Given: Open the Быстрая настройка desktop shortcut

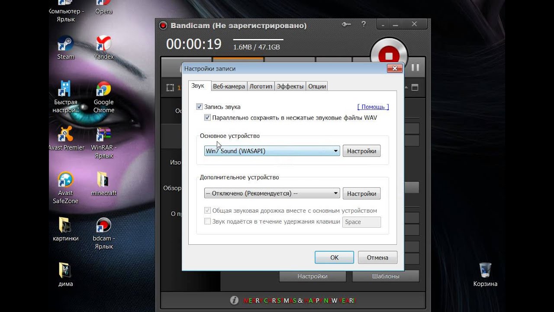Looking at the screenshot, I should (65, 97).
